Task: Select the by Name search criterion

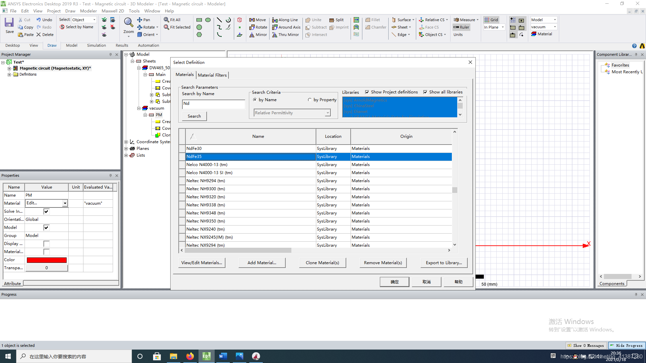Action: (255, 100)
